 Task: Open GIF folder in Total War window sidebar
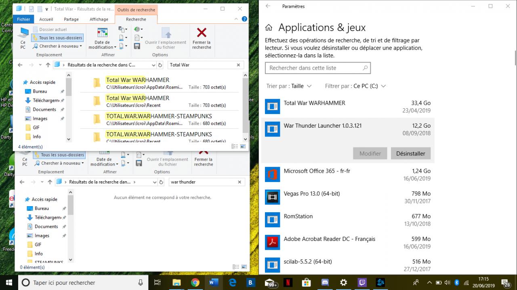tap(36, 128)
